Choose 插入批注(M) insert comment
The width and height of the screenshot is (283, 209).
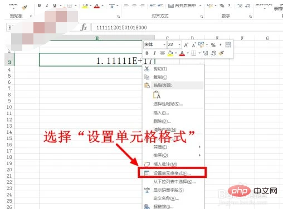(173, 164)
